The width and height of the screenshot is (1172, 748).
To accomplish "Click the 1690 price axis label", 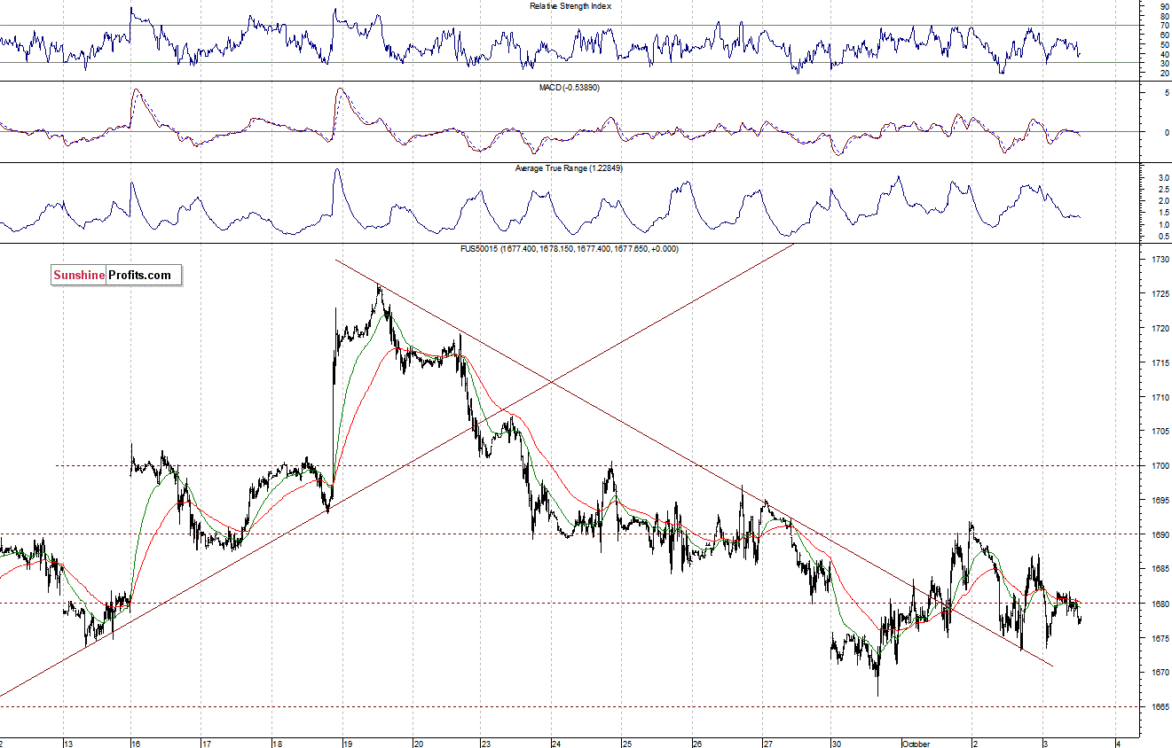I will 1160,535.
